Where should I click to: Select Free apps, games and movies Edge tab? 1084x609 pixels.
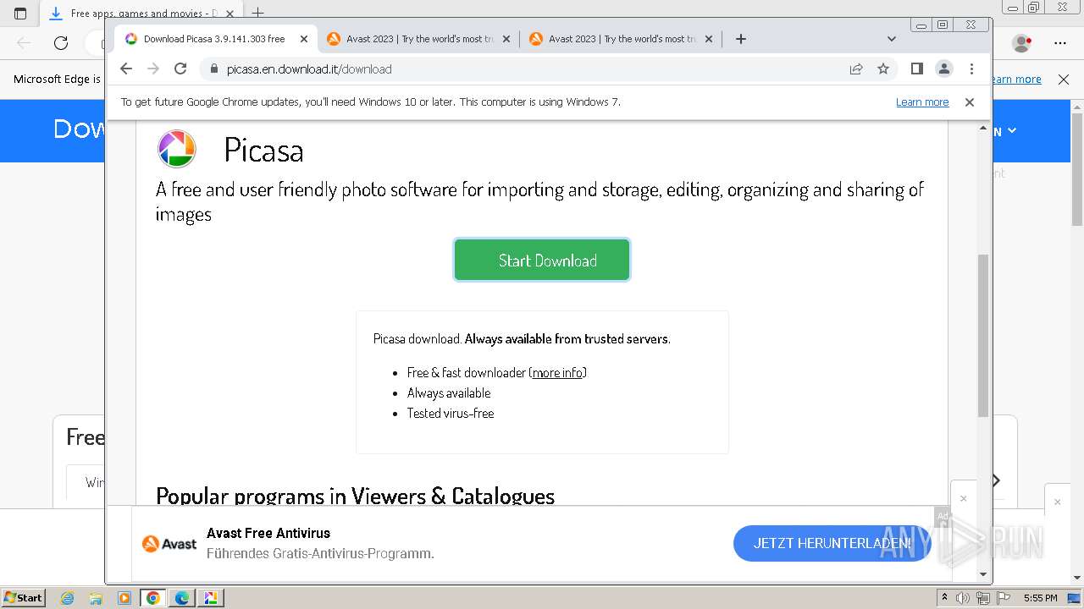click(140, 14)
